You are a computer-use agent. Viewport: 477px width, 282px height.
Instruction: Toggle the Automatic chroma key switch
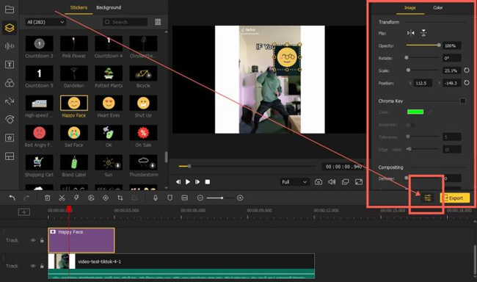click(410, 125)
